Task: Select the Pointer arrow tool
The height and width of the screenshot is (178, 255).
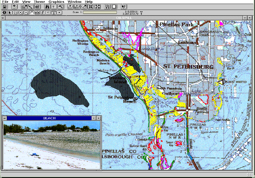Action: pyautogui.click(x=10, y=12)
